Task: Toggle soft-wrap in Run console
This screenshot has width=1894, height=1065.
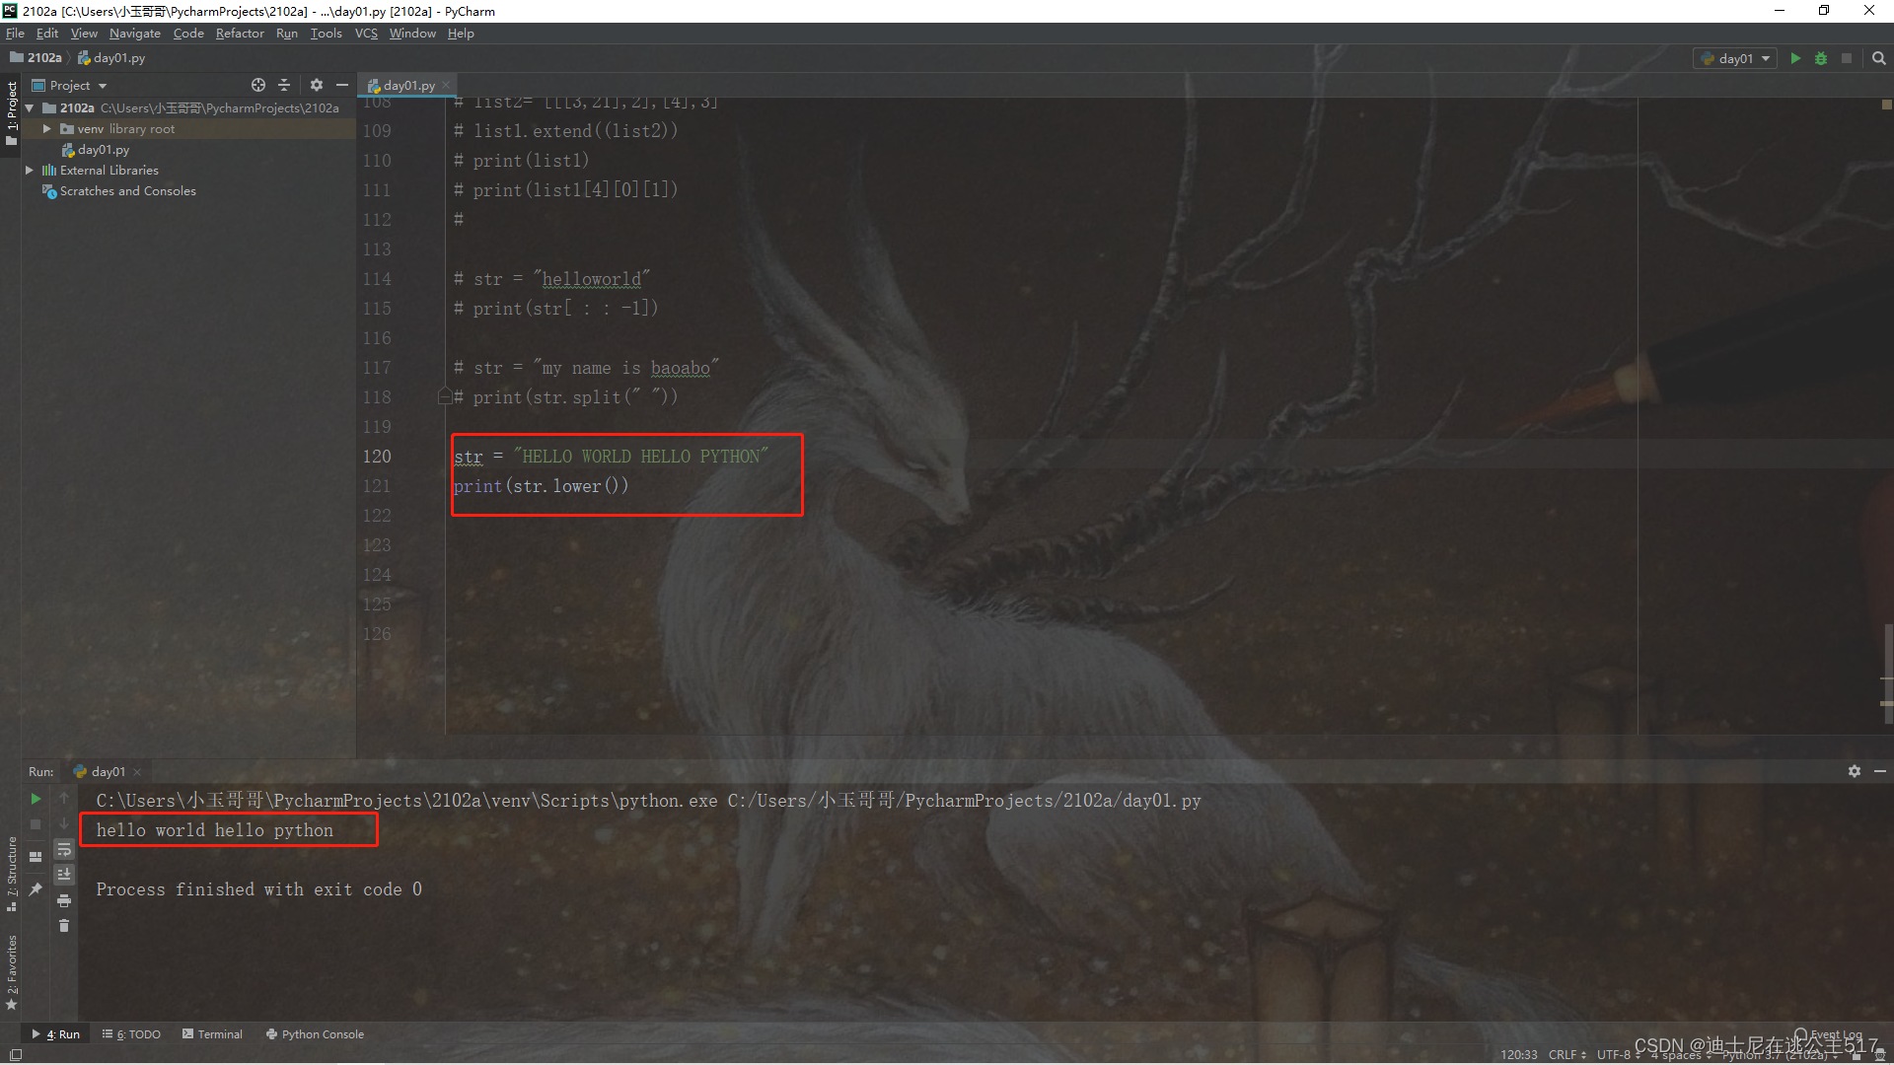Action: coord(64,850)
